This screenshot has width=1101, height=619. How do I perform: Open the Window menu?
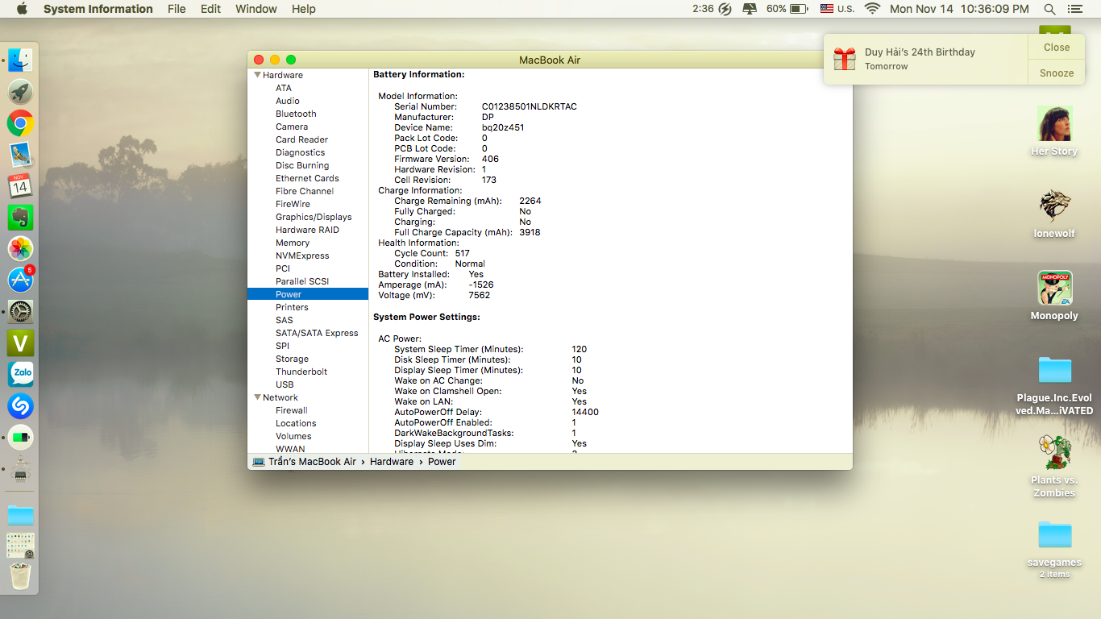(256, 9)
